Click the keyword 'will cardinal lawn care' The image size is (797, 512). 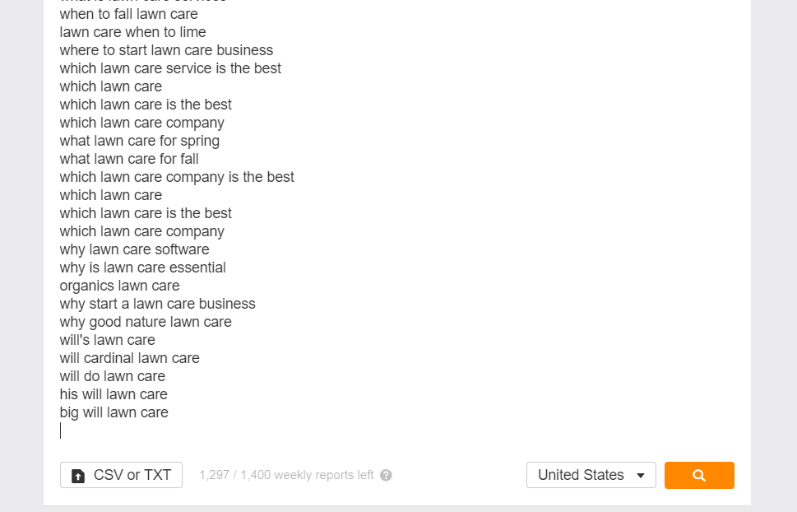click(x=130, y=358)
